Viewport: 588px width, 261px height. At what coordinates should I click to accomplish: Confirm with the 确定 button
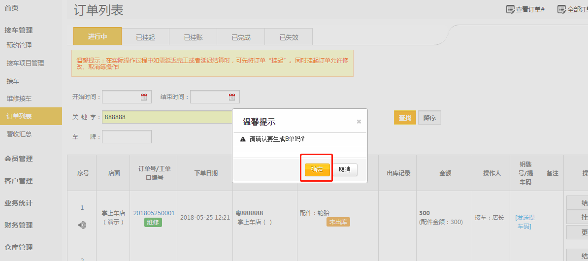(x=317, y=169)
